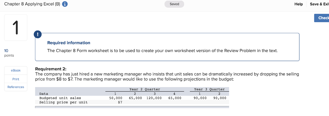Image resolution: width=329 pixels, height=116 pixels.
Task: Select the Print option
Action: pos(16,79)
